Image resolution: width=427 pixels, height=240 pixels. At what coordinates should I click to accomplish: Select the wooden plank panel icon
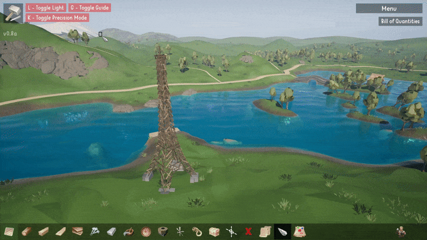(9, 231)
